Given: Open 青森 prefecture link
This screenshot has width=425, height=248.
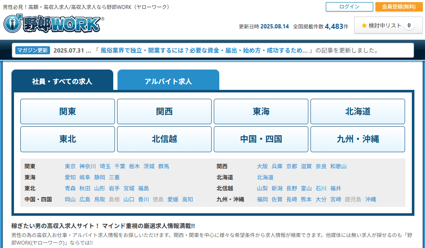Looking at the screenshot, I should tap(70, 188).
